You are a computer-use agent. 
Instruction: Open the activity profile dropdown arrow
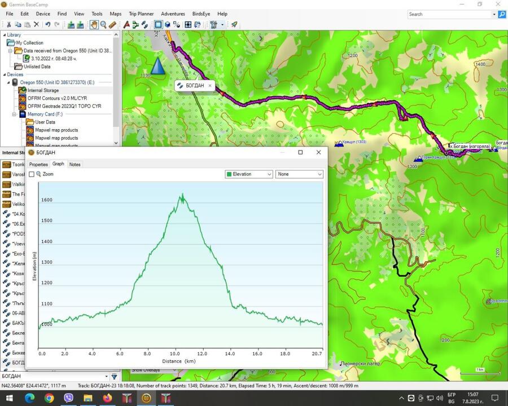tap(222, 25)
